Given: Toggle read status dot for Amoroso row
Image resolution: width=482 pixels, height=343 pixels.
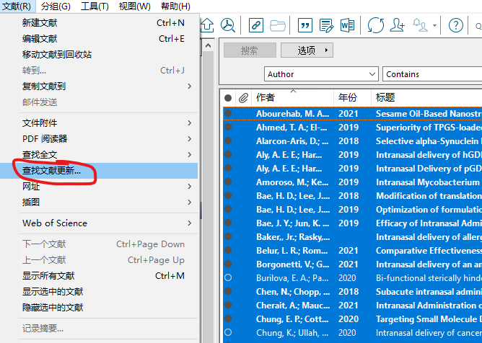Looking at the screenshot, I should [x=228, y=182].
